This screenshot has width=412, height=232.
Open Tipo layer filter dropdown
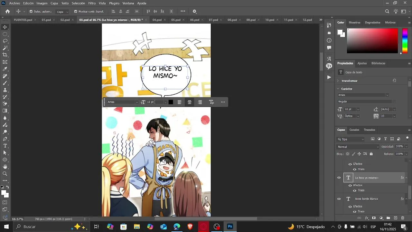(x=351, y=139)
